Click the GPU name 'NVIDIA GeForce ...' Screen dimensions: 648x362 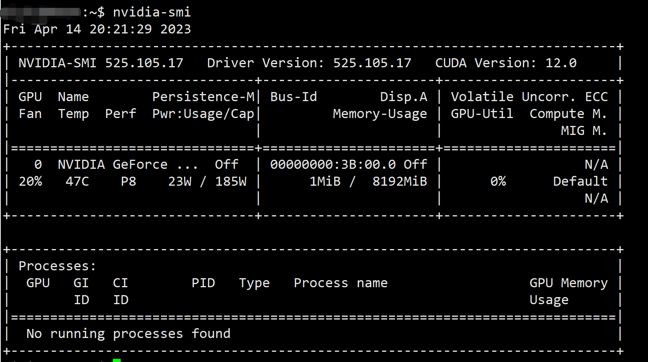click(x=128, y=164)
